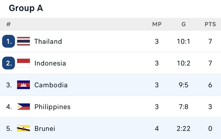This screenshot has width=221, height=139.
Task: Select the Cambodia team name
Action: 51,85
